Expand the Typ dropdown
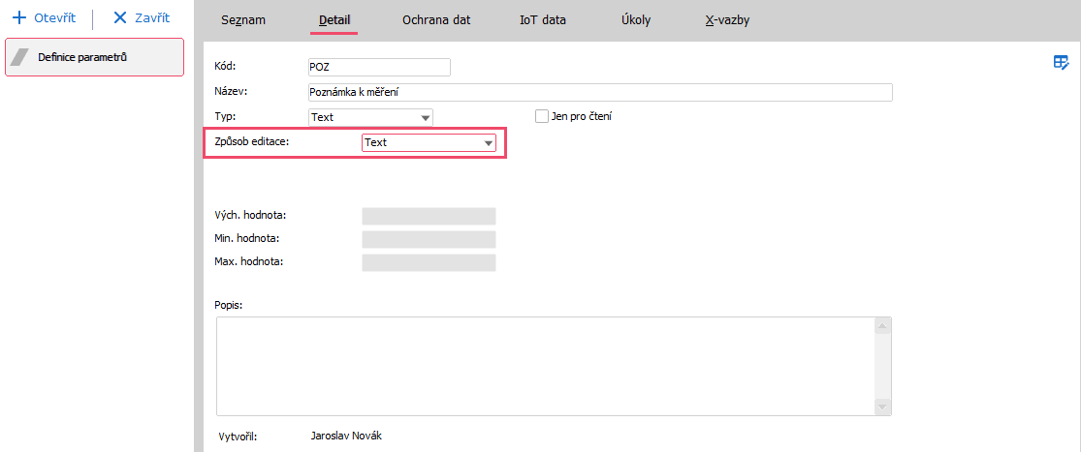1081x452 pixels. coord(426,117)
